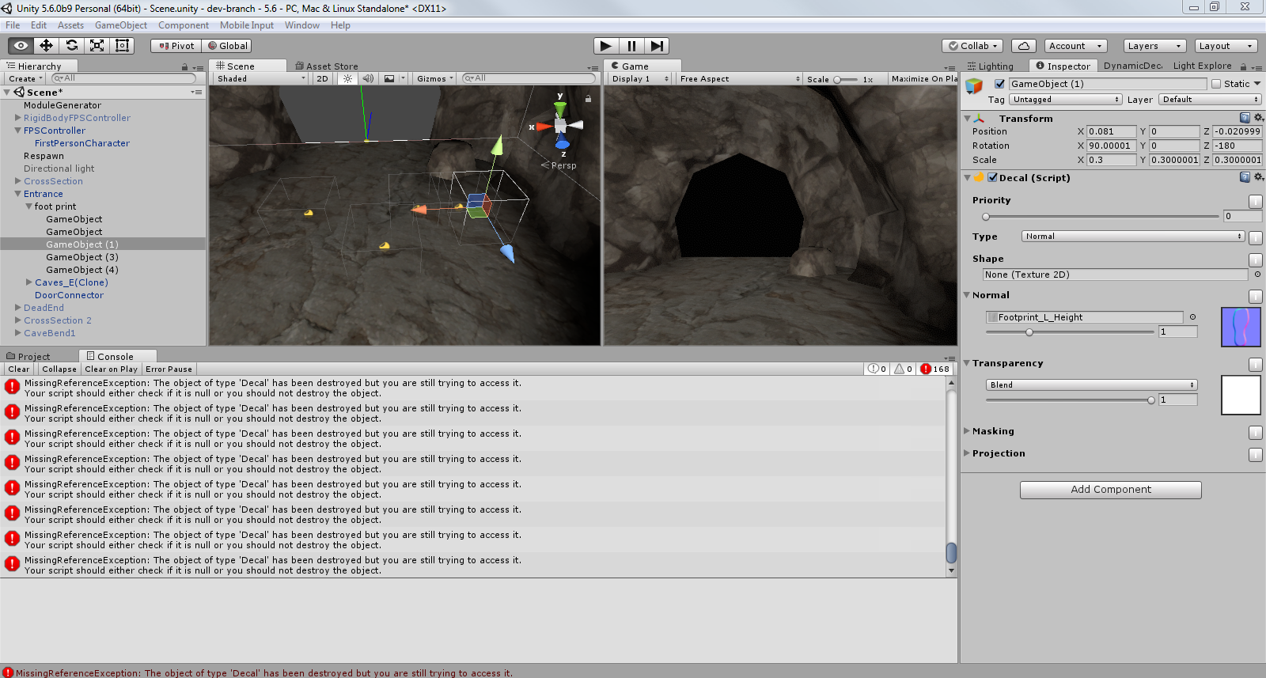1266x678 pixels.
Task: Open the Transparency Blend dropdown
Action: point(1091,385)
